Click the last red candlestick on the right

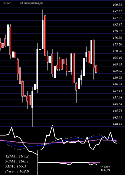(96, 69)
